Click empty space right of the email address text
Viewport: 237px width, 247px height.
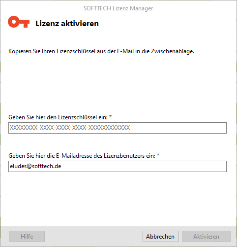(143, 166)
